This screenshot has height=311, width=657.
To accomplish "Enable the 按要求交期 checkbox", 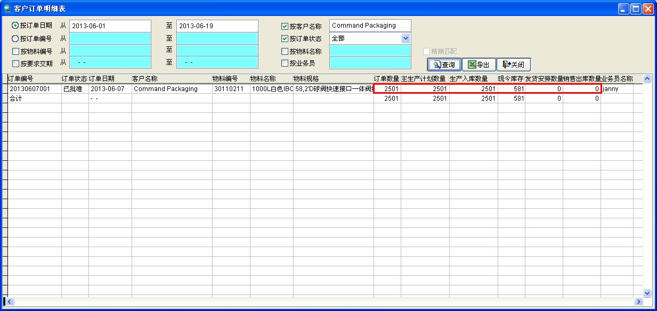I will click(x=15, y=63).
